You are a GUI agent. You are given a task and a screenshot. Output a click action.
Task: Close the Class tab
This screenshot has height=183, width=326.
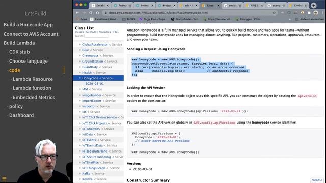218,6
